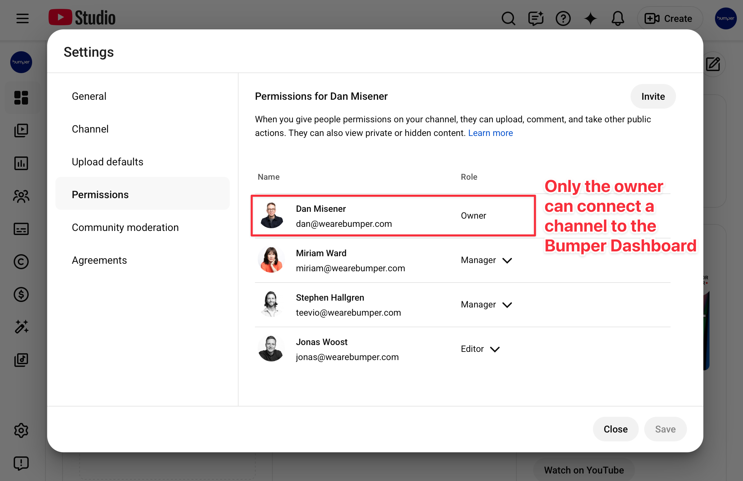
Task: Open the Audio library icon
Action: click(x=21, y=360)
